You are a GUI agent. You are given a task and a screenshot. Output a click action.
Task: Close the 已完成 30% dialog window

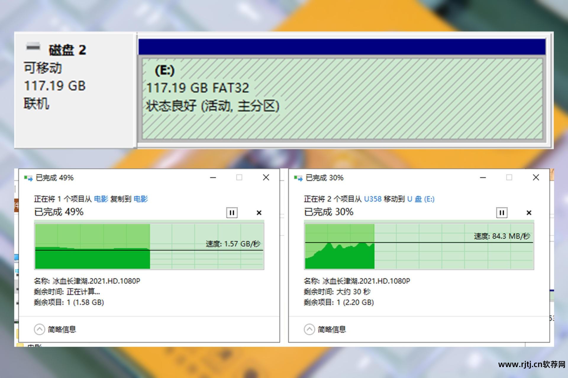click(x=536, y=177)
